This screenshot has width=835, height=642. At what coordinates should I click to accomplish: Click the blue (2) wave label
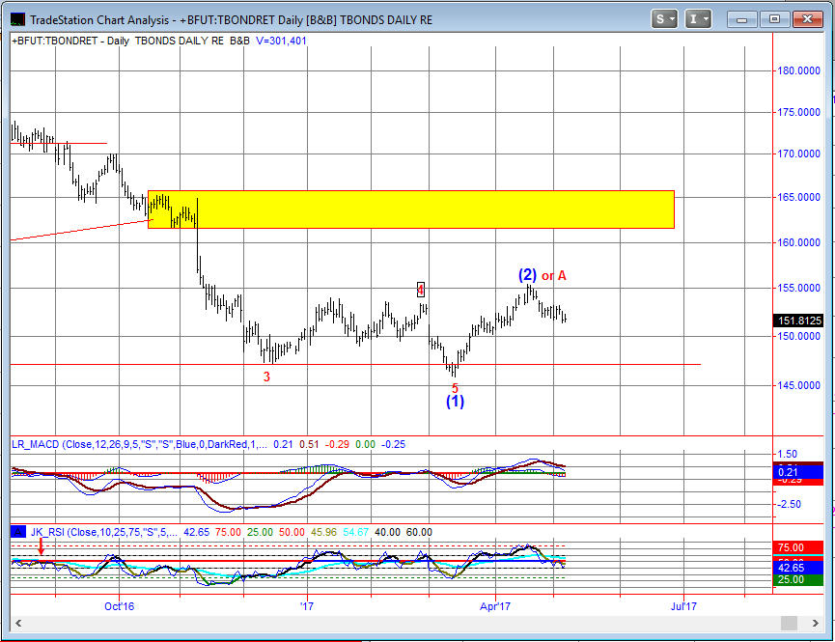(528, 275)
